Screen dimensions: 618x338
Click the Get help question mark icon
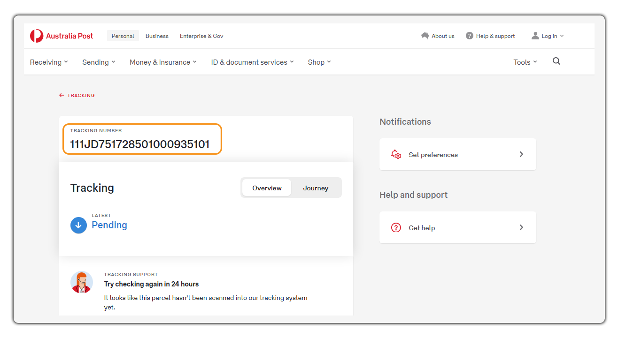click(396, 227)
